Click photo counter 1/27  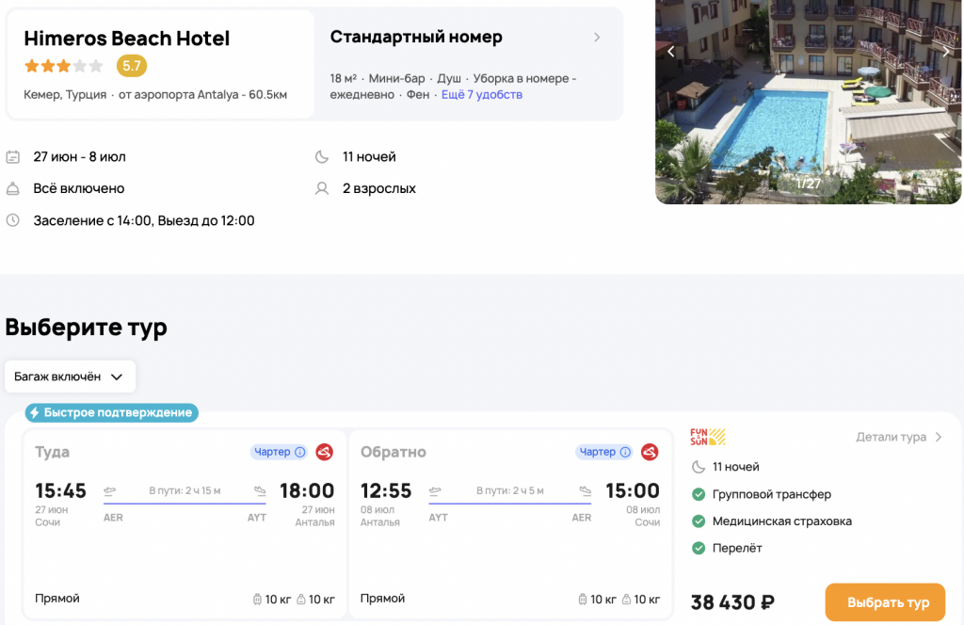[808, 184]
